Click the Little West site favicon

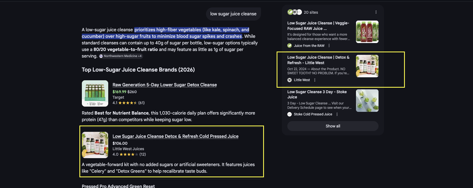coord(290,80)
